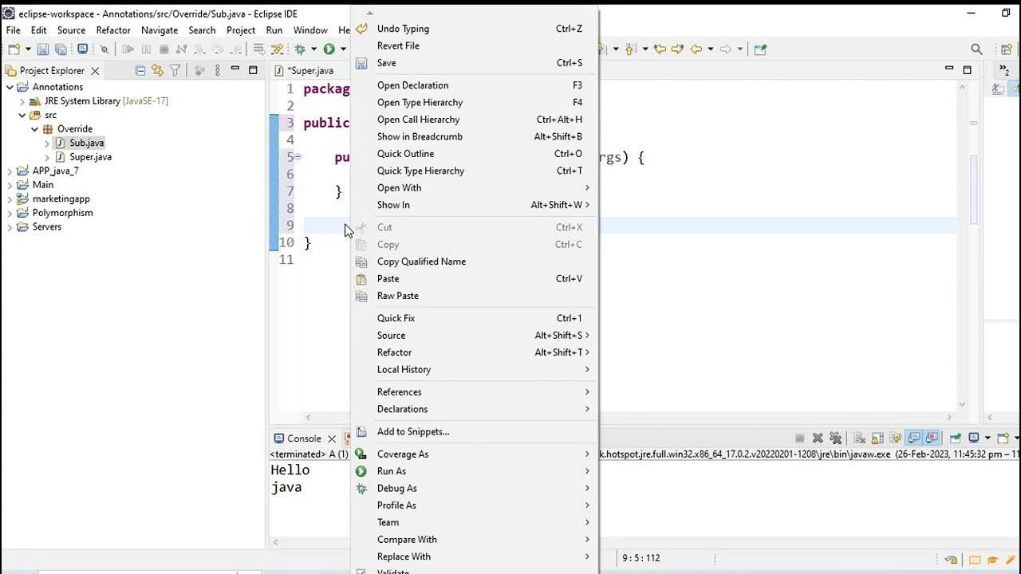
Task: Choose Open Type Hierarchy from context menu
Action: pos(475,102)
